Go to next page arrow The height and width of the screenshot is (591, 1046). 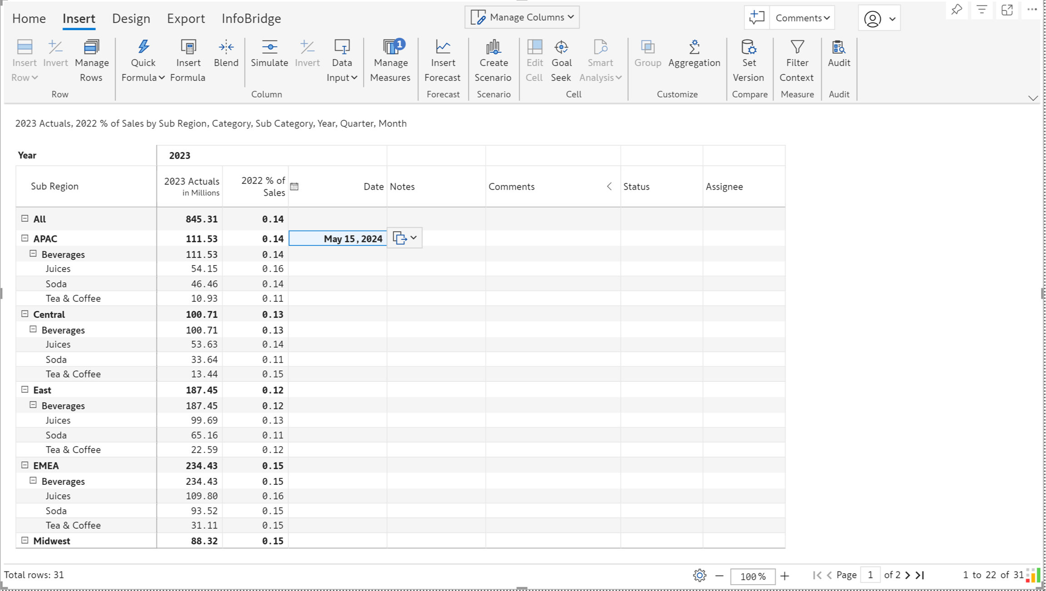tap(908, 575)
